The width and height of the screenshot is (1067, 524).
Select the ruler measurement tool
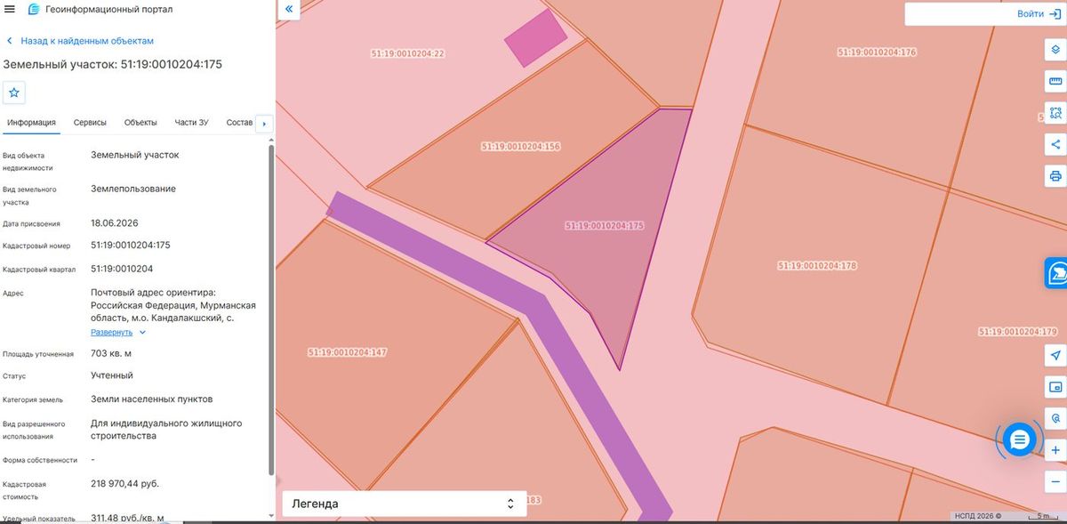[x=1055, y=81]
